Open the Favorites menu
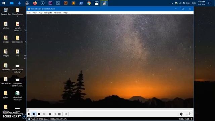The height and width of the screenshot is (121, 215). [x=57, y=13]
